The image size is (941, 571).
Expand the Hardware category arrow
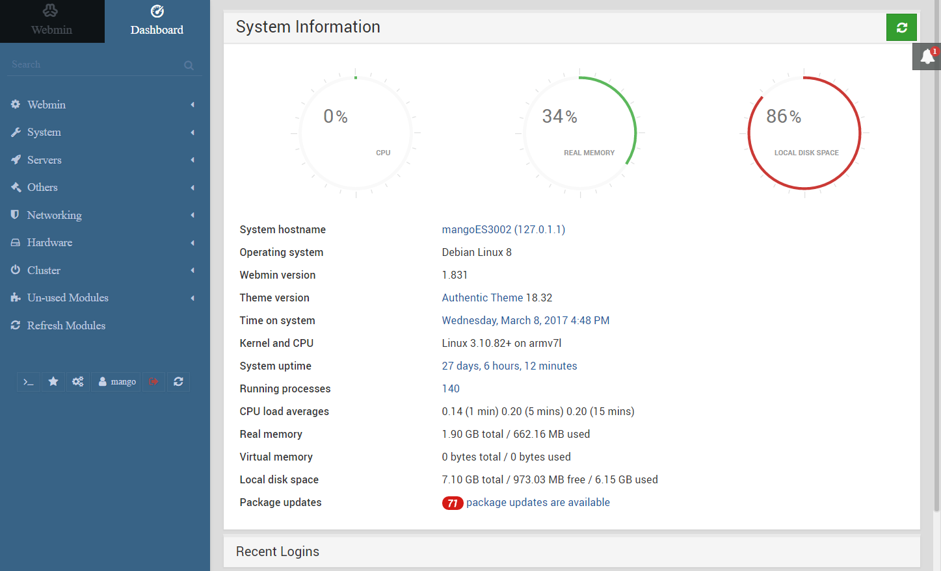(x=192, y=243)
